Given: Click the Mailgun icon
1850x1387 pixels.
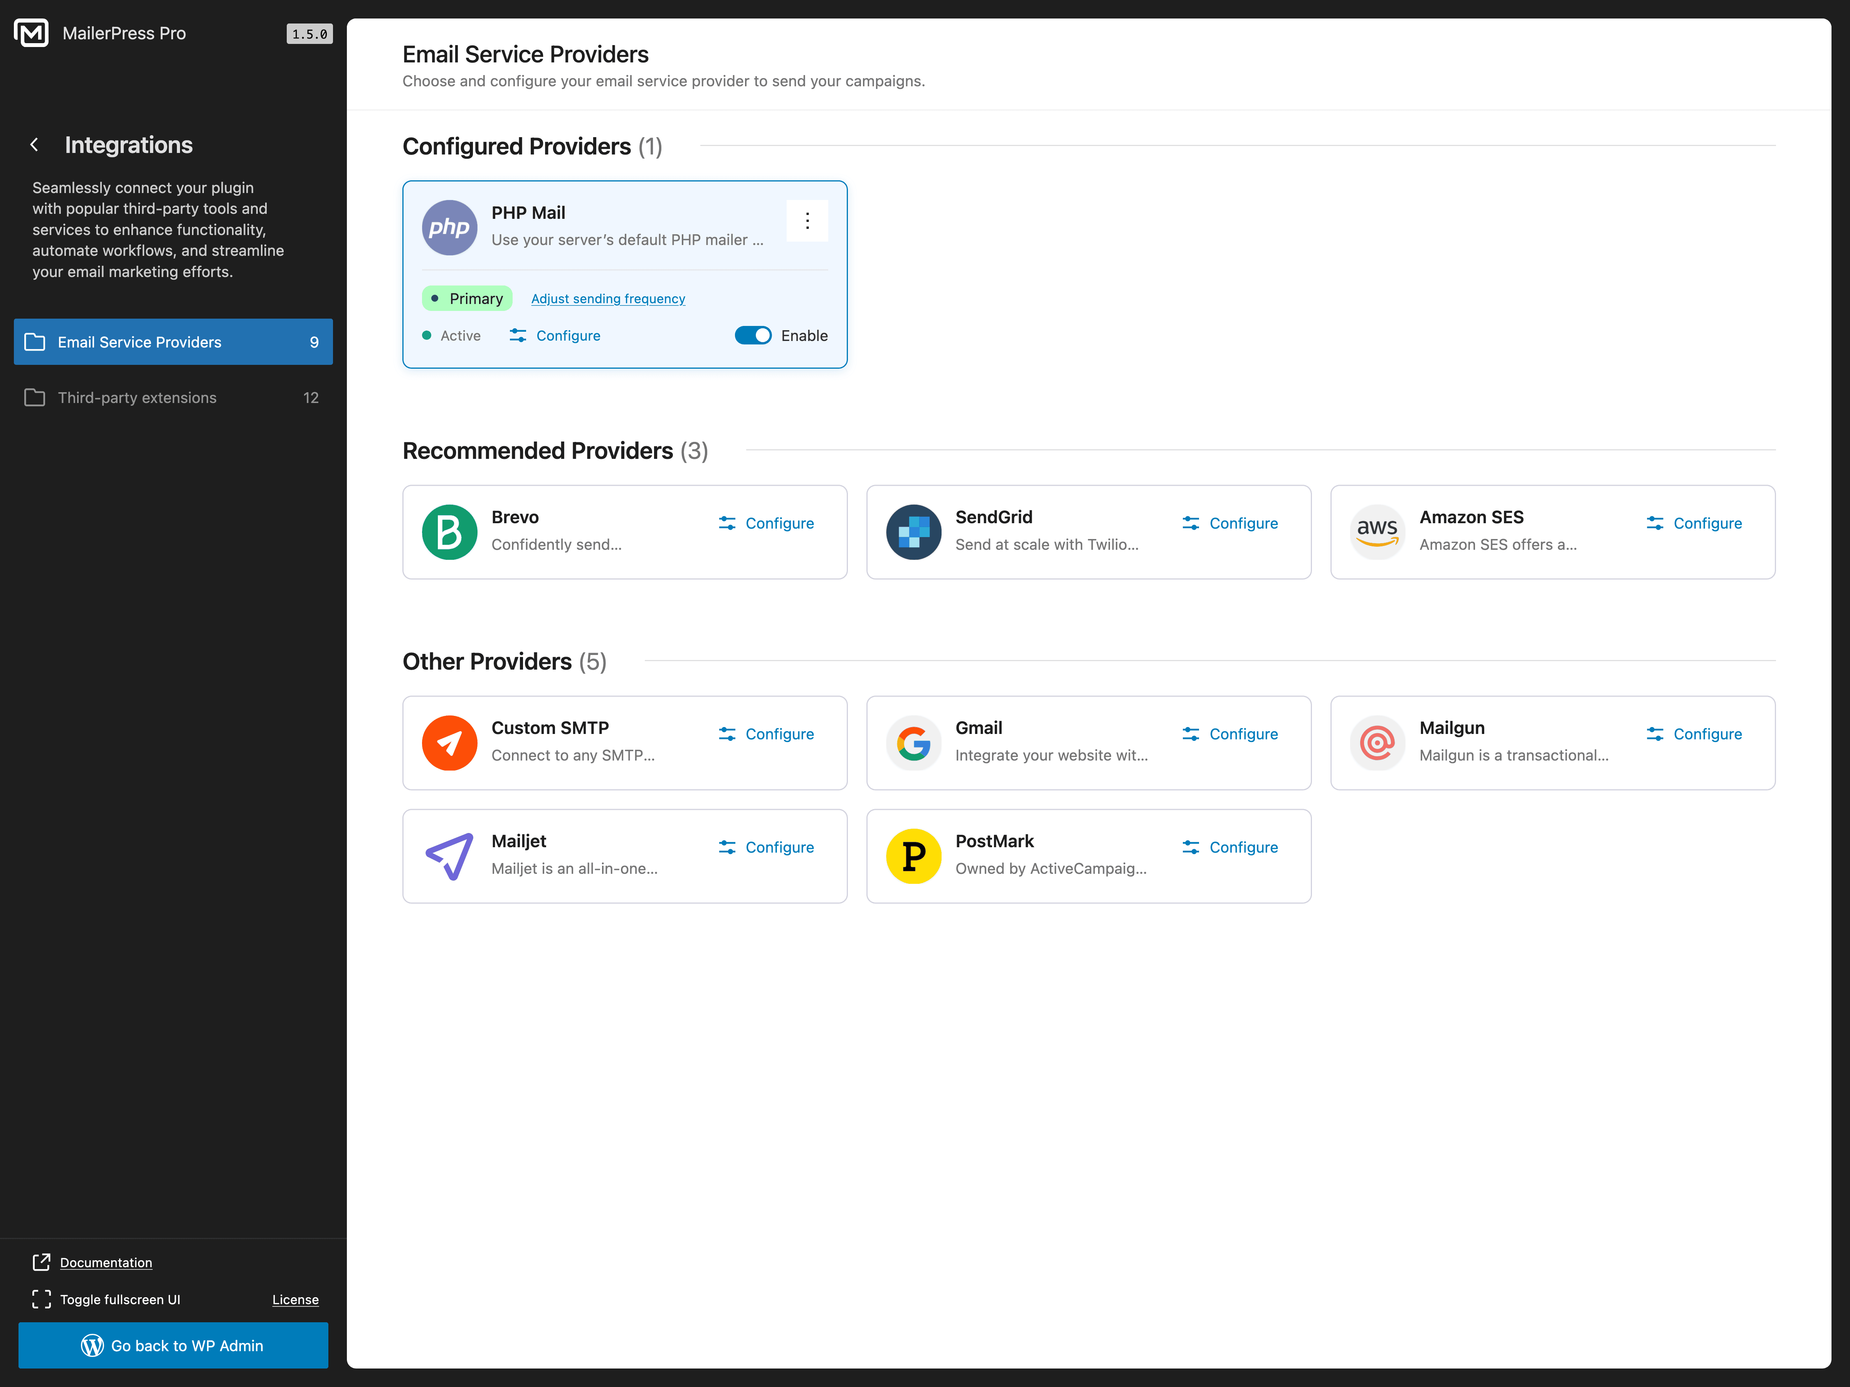Looking at the screenshot, I should coord(1377,742).
